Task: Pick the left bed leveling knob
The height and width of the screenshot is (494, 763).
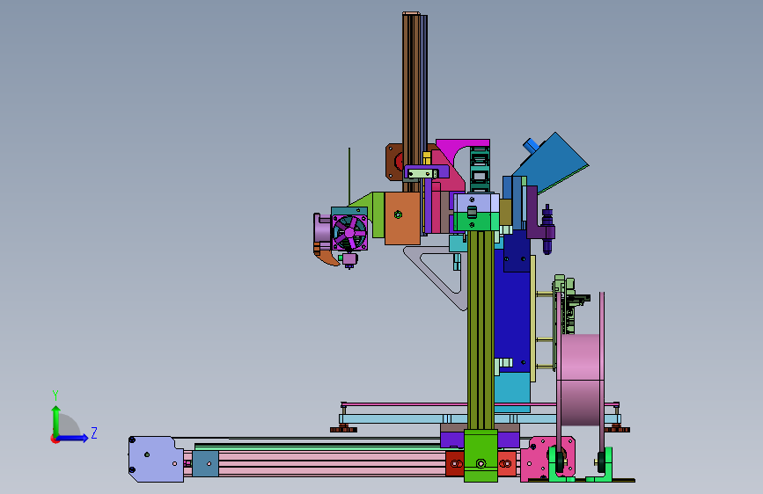Action: [x=343, y=429]
